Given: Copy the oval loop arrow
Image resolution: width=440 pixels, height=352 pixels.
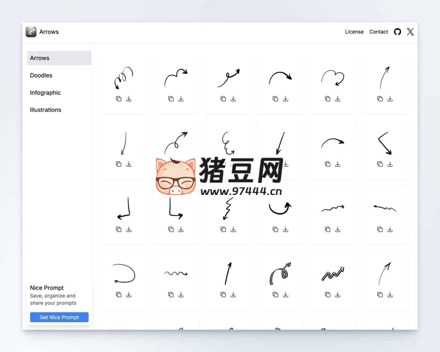Looking at the screenshot, I should click(x=119, y=295).
